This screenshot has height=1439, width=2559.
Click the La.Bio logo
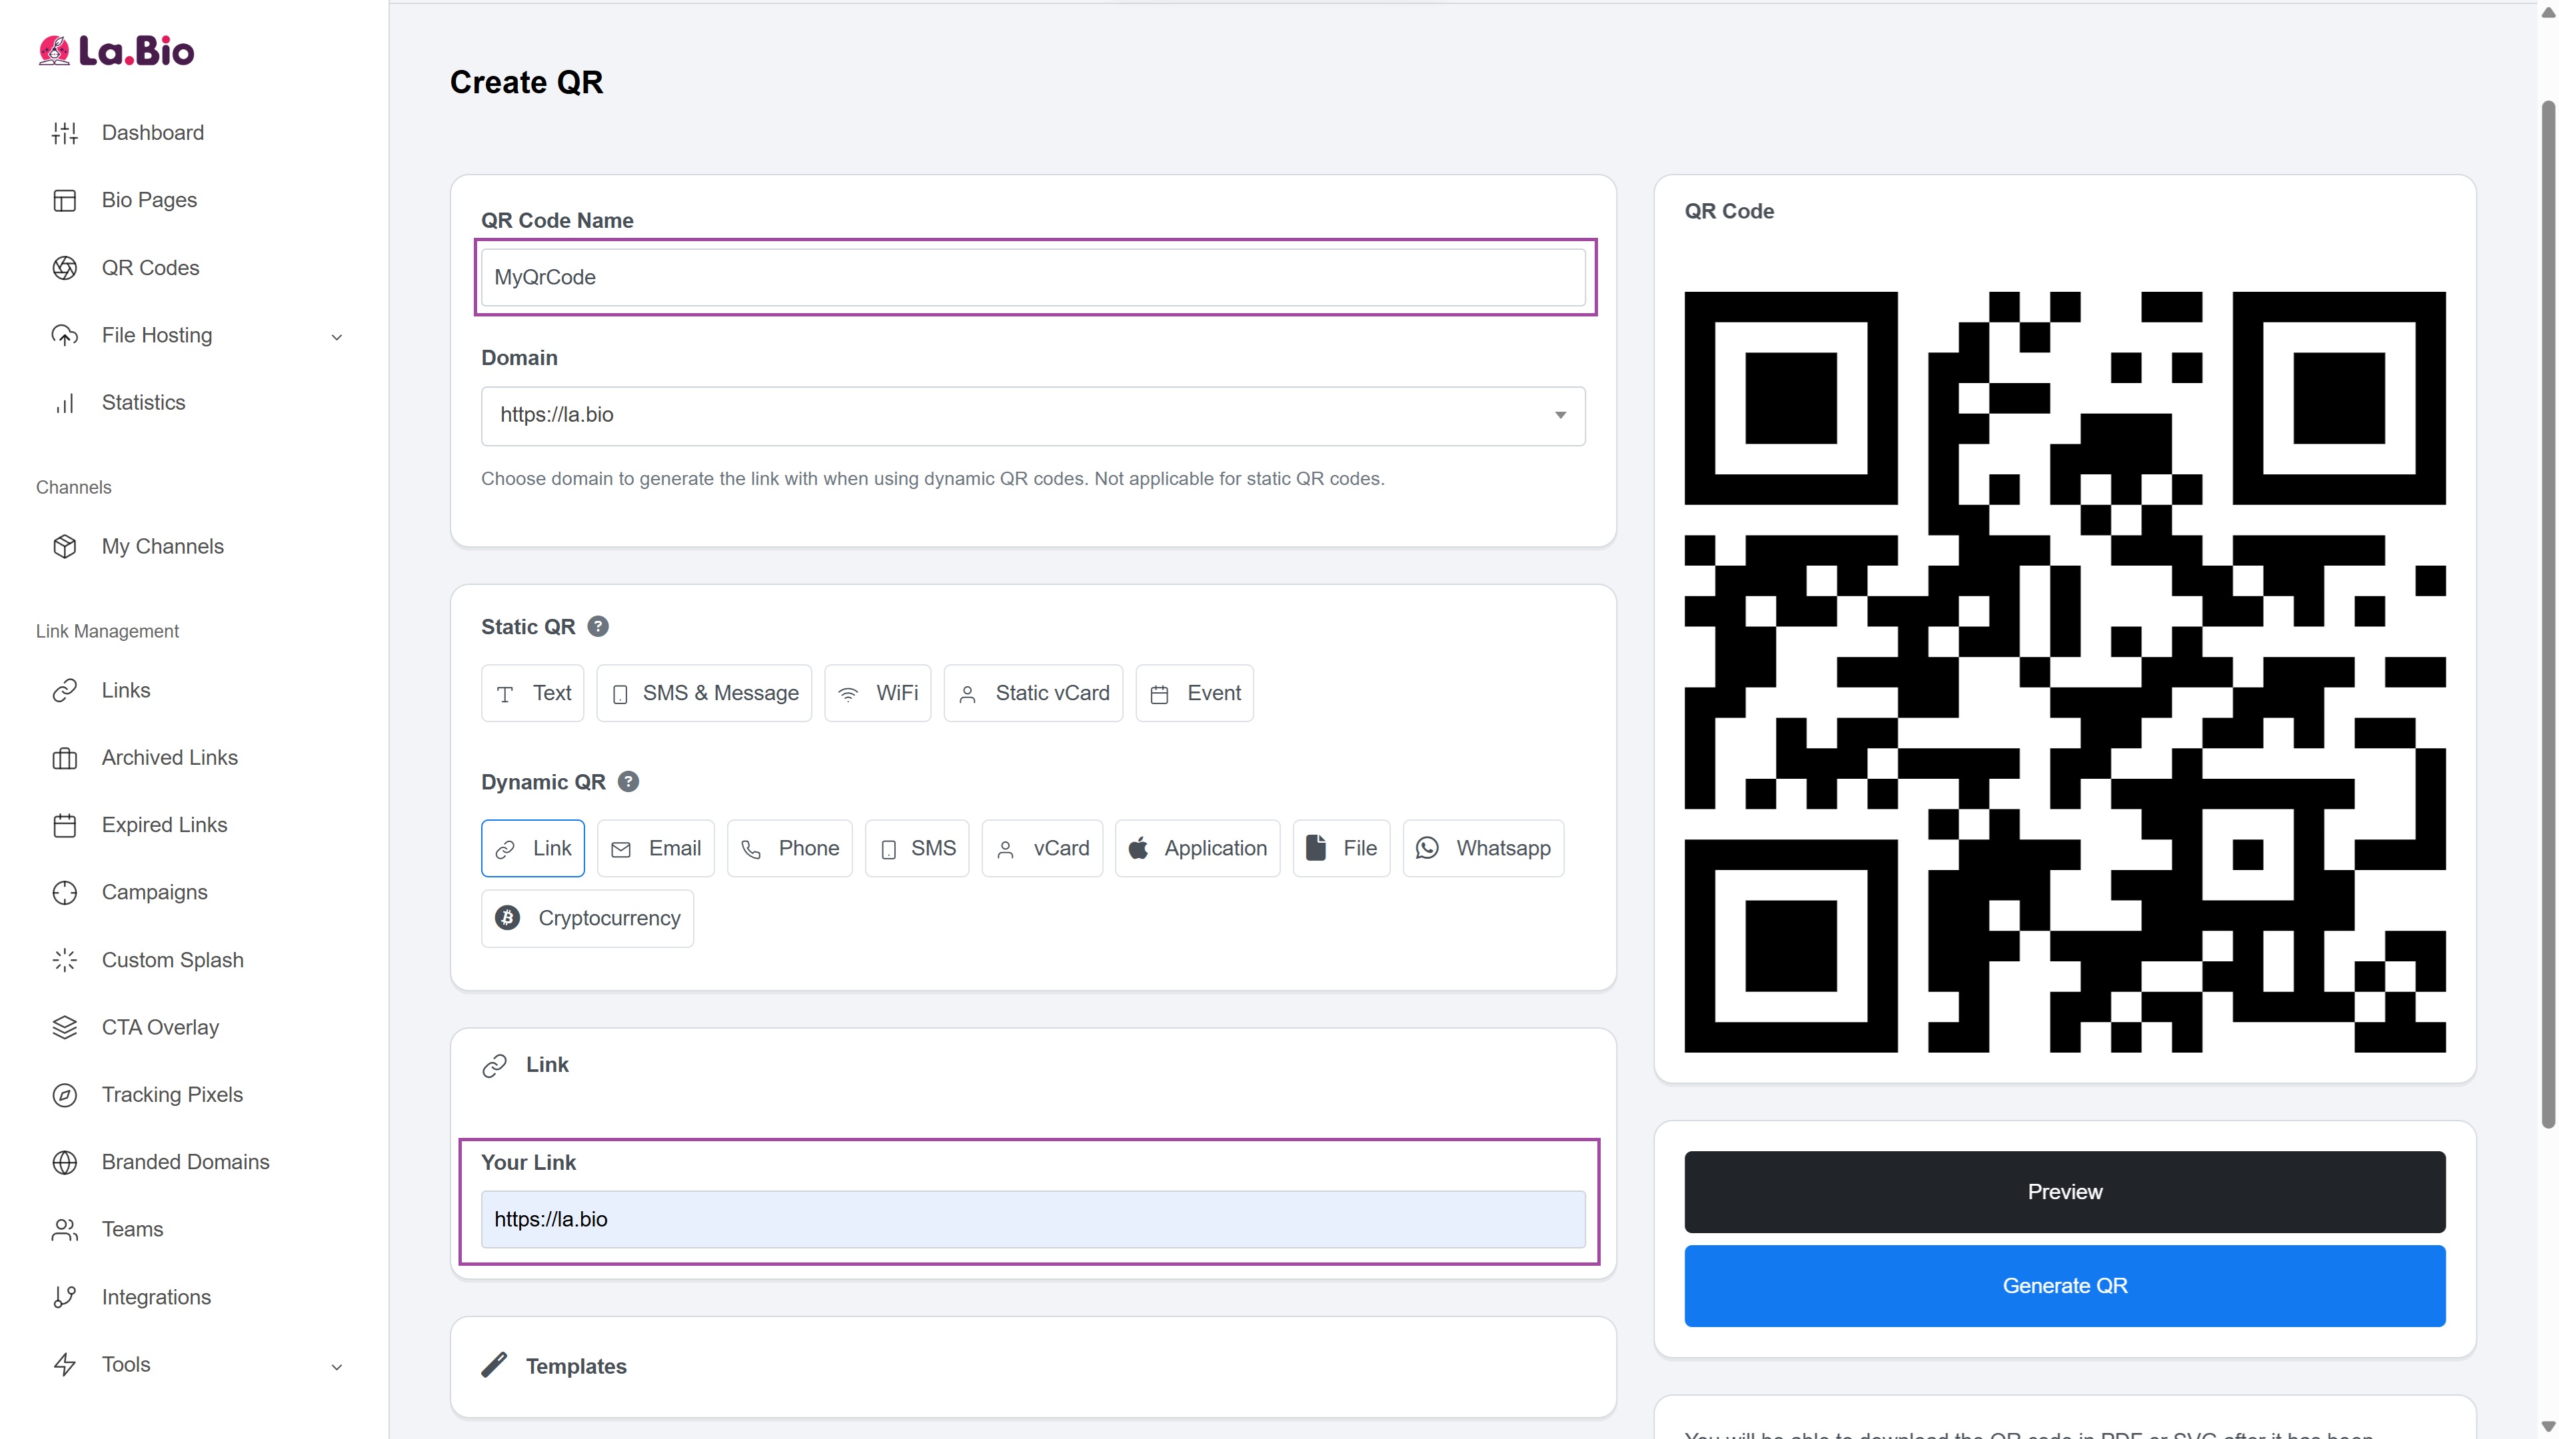click(x=116, y=51)
